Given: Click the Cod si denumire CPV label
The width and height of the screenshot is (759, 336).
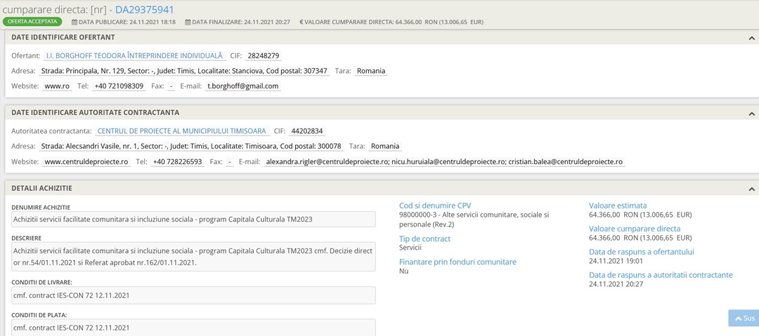Looking at the screenshot, I should click(435, 206).
